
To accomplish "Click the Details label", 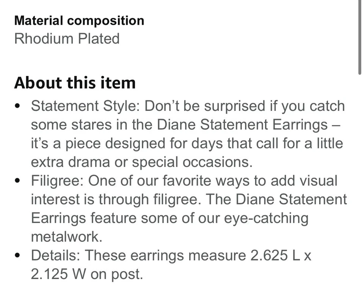I will pos(55,256).
